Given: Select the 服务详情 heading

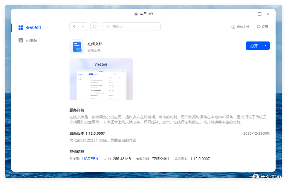Looking at the screenshot, I should pyautogui.click(x=77, y=110).
